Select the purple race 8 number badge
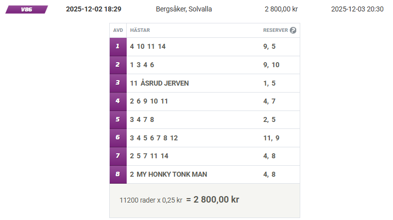 (x=118, y=174)
